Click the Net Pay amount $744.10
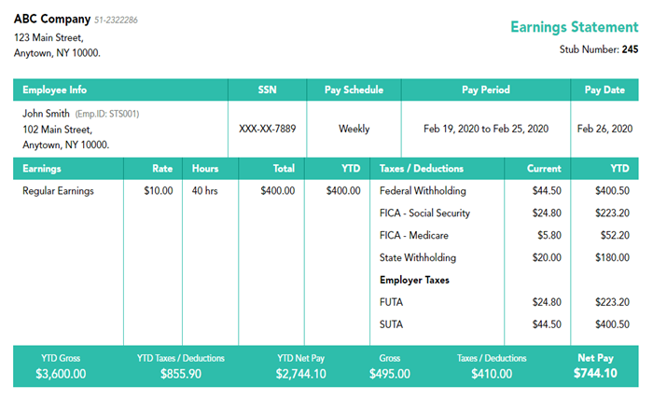This screenshot has height=399, width=653. pyautogui.click(x=595, y=374)
